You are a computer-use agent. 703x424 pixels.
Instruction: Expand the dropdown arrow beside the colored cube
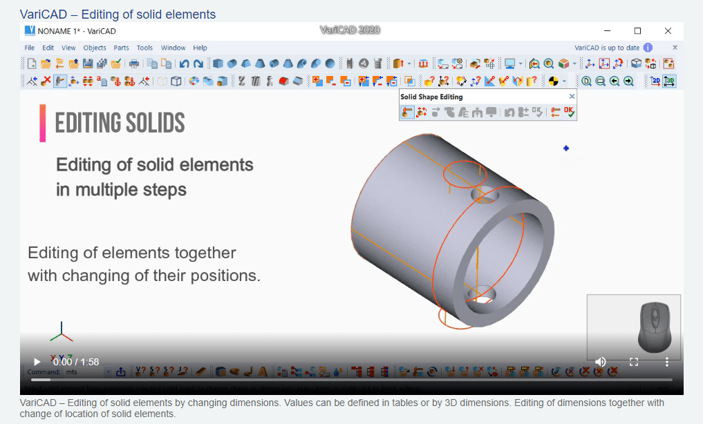574,64
